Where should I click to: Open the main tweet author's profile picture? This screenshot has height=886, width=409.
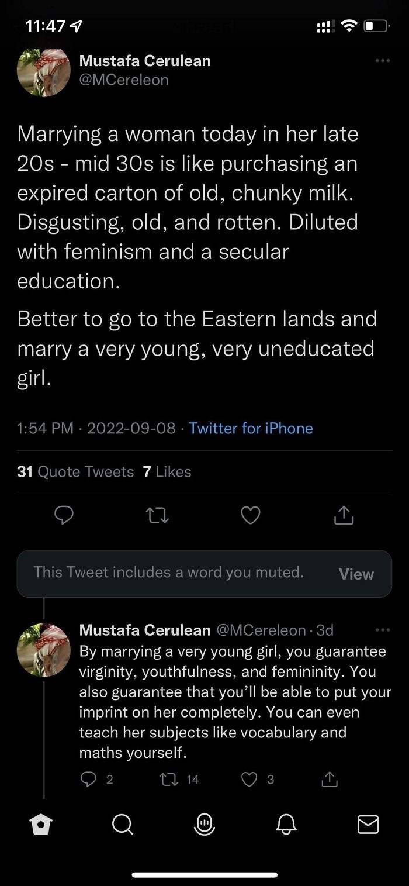[44, 73]
